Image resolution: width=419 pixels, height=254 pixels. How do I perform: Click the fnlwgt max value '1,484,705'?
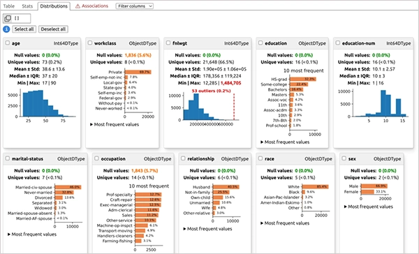(x=231, y=83)
